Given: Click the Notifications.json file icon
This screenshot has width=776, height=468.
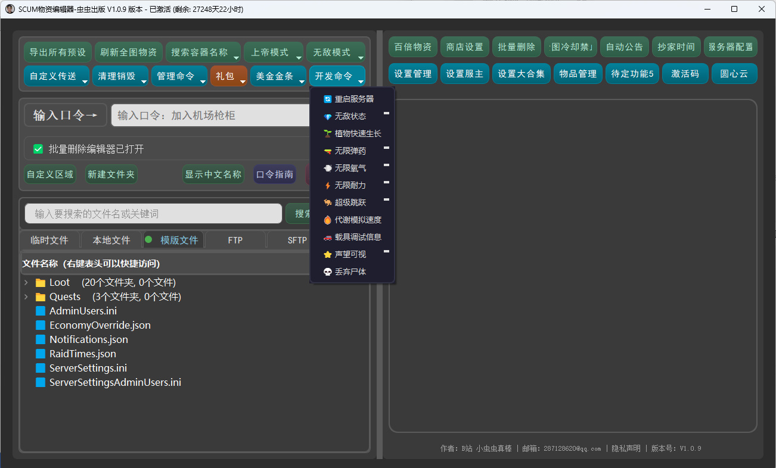Looking at the screenshot, I should [x=41, y=339].
